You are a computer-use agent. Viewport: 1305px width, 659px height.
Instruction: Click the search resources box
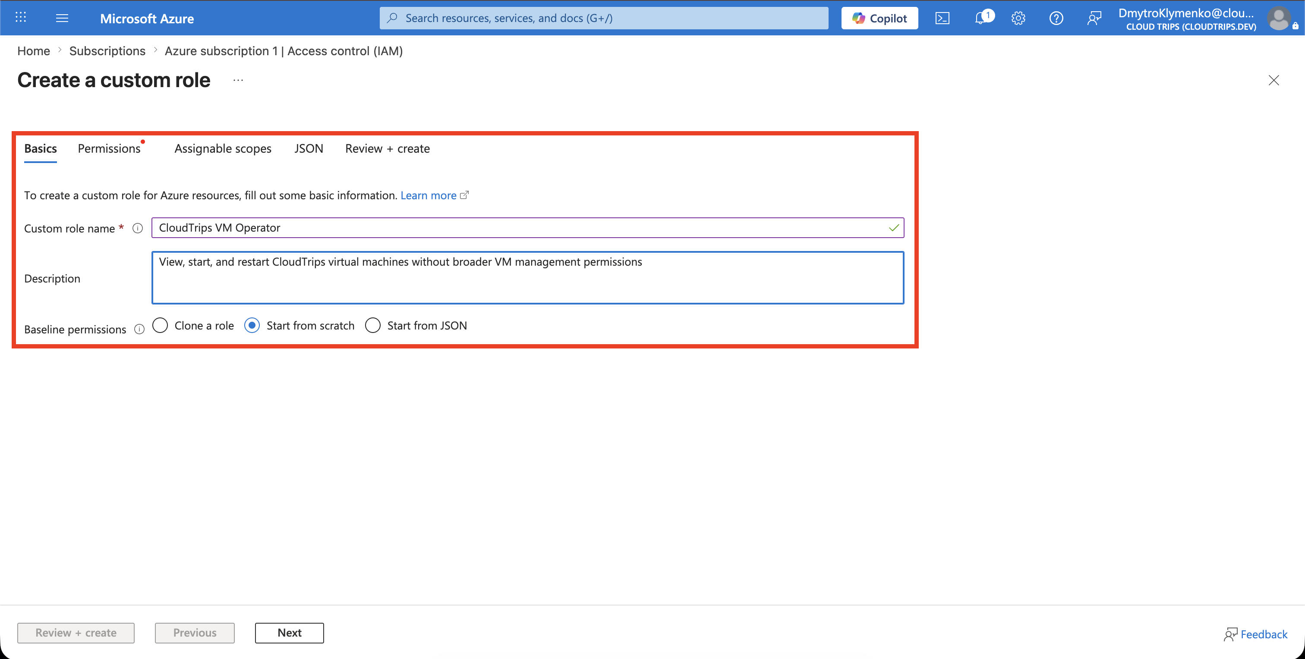[604, 18]
